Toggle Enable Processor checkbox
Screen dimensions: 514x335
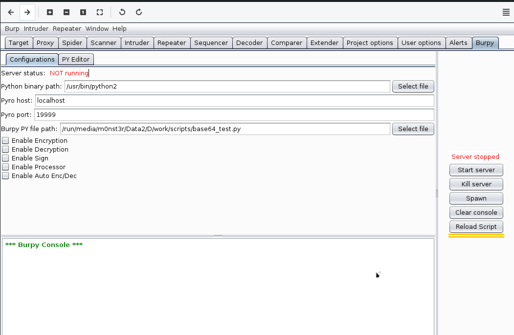[5, 167]
